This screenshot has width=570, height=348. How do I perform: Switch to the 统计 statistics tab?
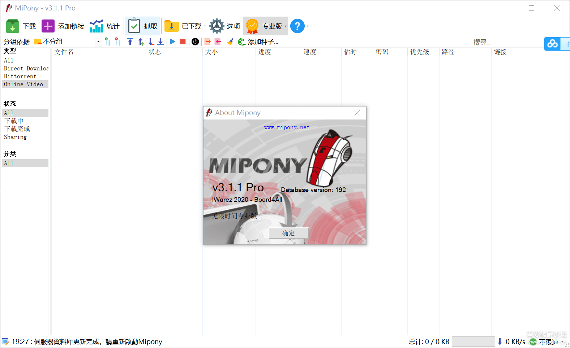[x=104, y=26]
